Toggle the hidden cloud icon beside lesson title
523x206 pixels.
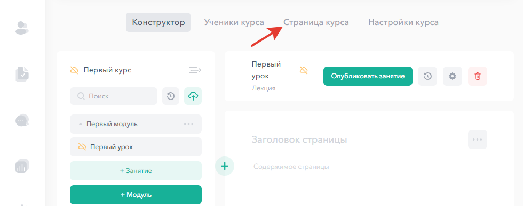click(x=304, y=70)
